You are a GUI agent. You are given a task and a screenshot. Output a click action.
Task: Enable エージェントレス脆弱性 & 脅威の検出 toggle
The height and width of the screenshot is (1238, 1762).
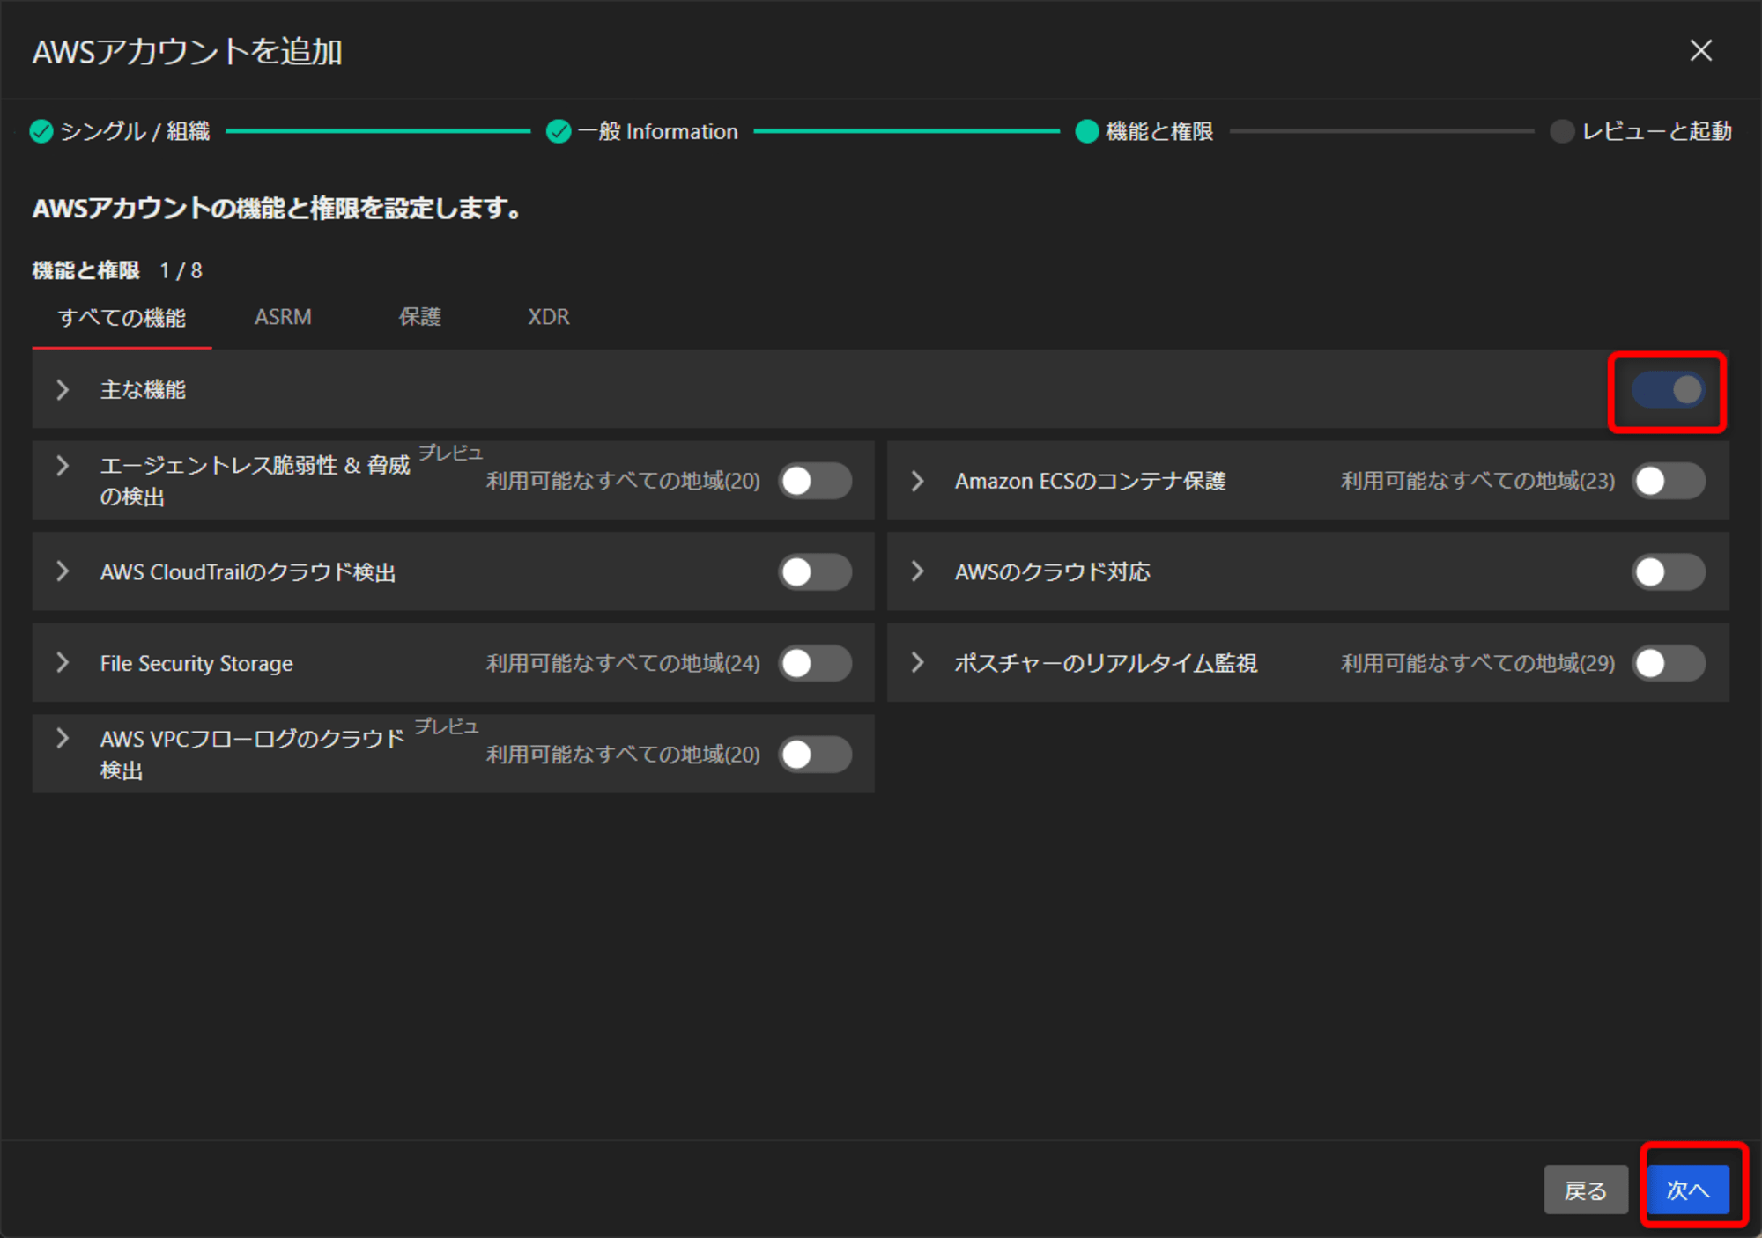coord(815,481)
